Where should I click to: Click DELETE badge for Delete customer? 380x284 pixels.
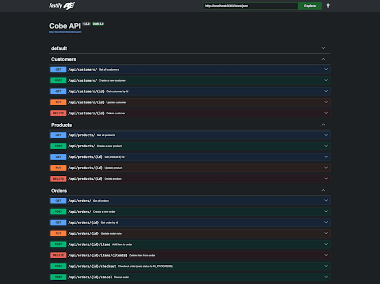click(x=58, y=113)
